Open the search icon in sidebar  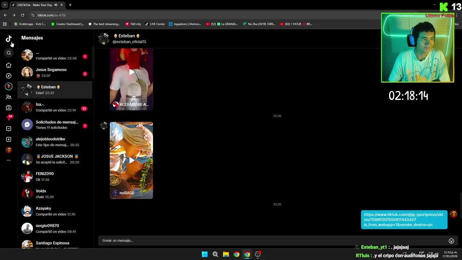coord(9,53)
